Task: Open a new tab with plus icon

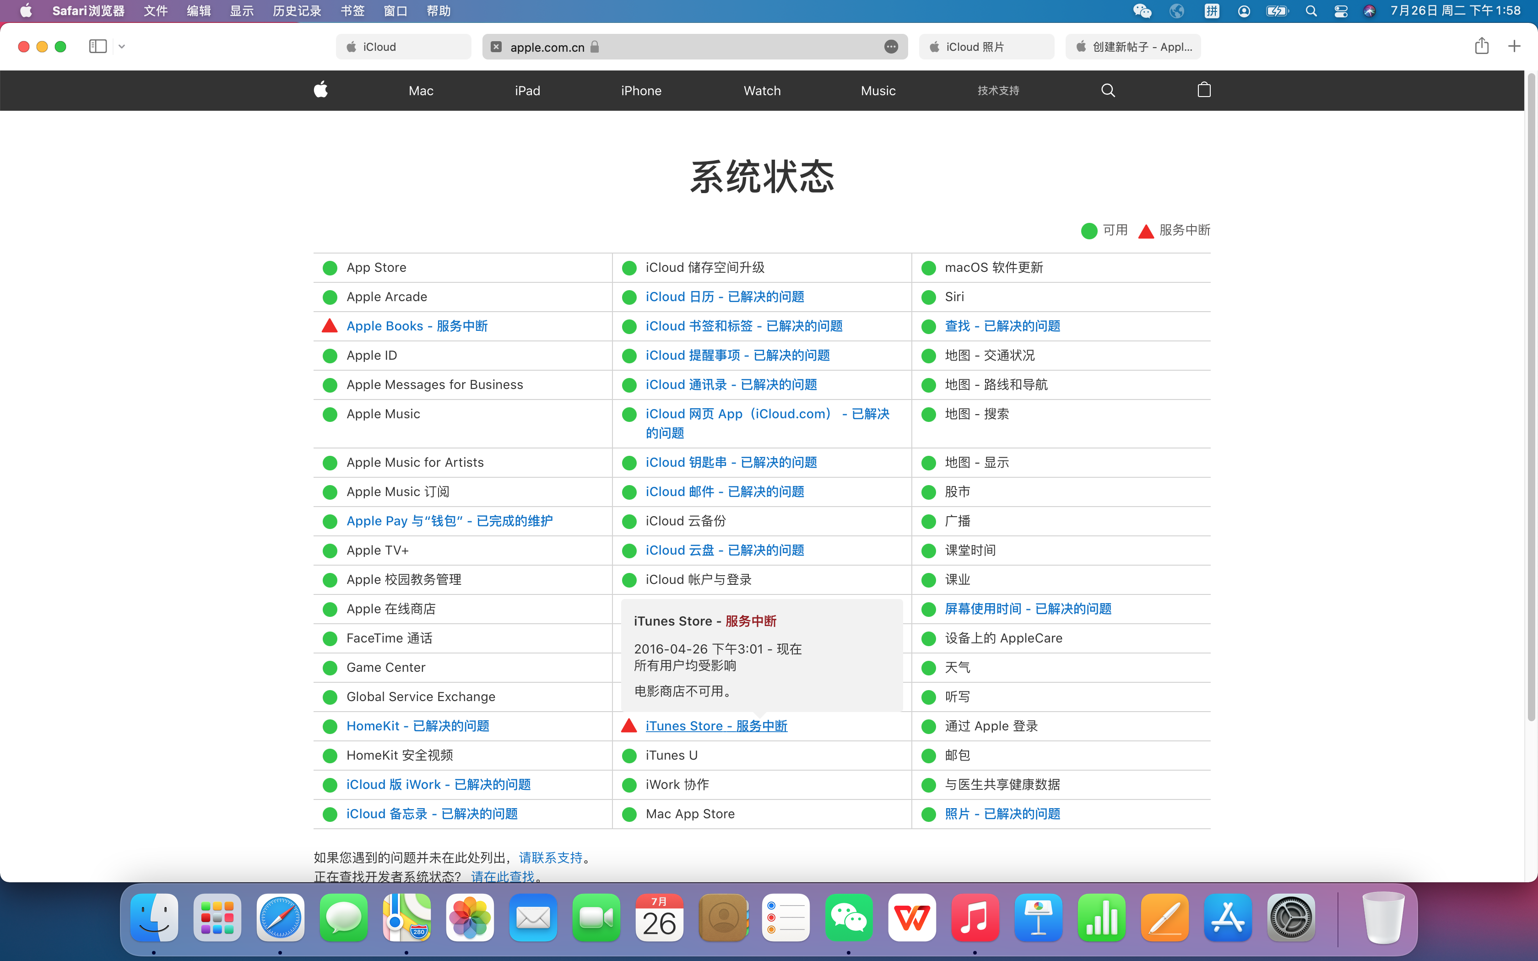Action: point(1515,46)
